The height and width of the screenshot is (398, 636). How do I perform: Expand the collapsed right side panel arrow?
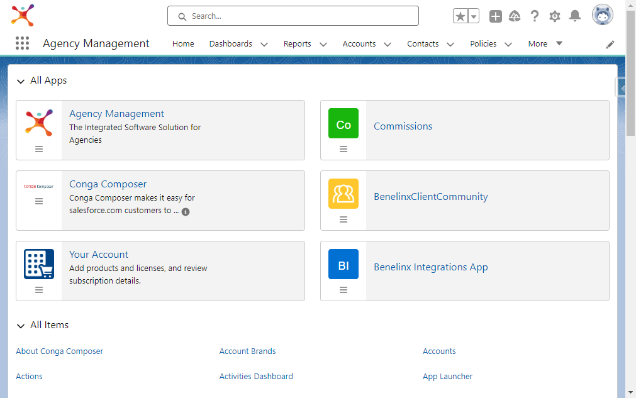click(622, 88)
